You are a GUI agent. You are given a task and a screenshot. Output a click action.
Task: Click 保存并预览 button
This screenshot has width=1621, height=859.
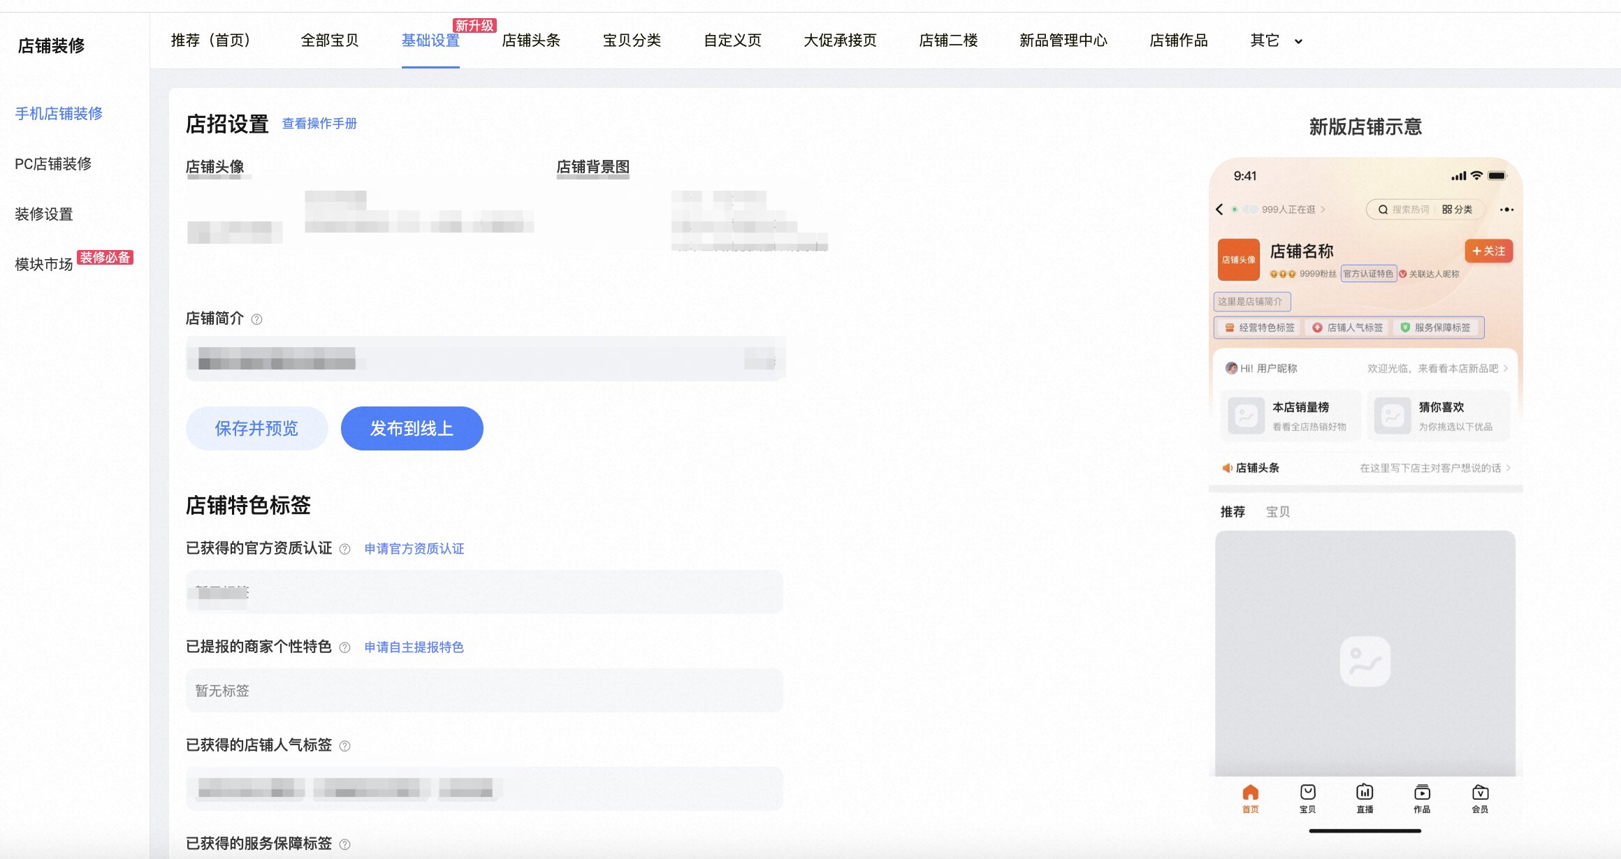coord(256,428)
